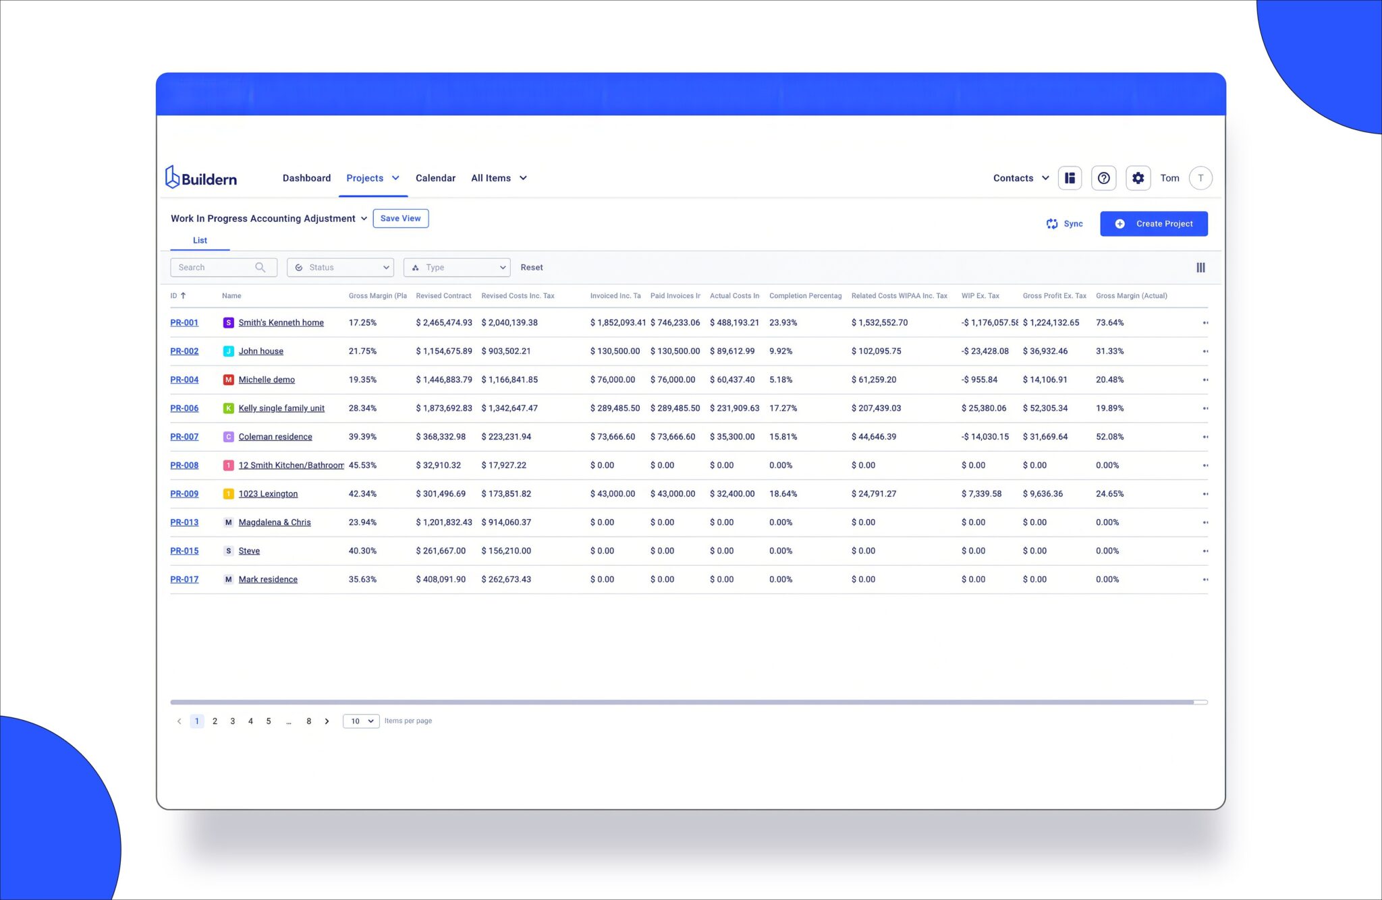This screenshot has height=900, width=1382.
Task: Open the Status filter dropdown
Action: tap(340, 268)
